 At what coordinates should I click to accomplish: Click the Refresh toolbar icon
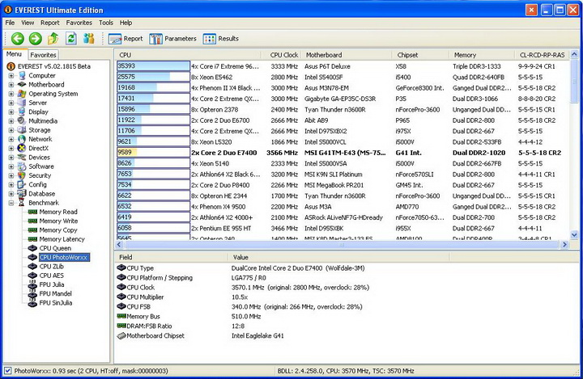pyautogui.click(x=71, y=38)
